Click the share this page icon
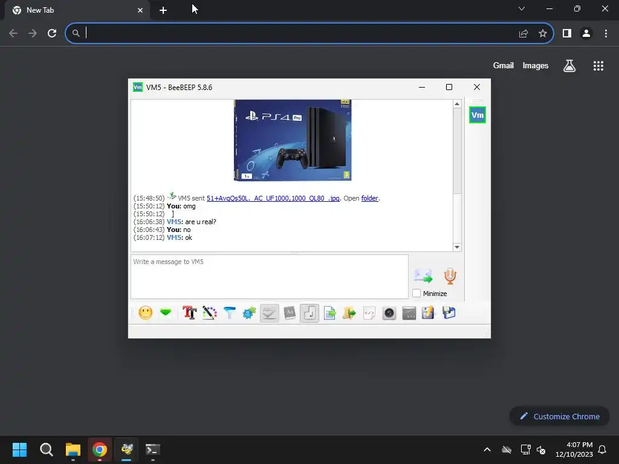Viewport: 619px width, 464px height. [523, 33]
